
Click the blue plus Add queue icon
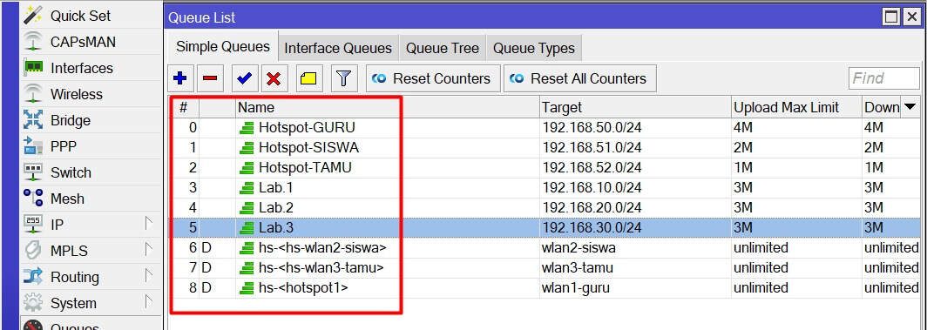[x=180, y=78]
